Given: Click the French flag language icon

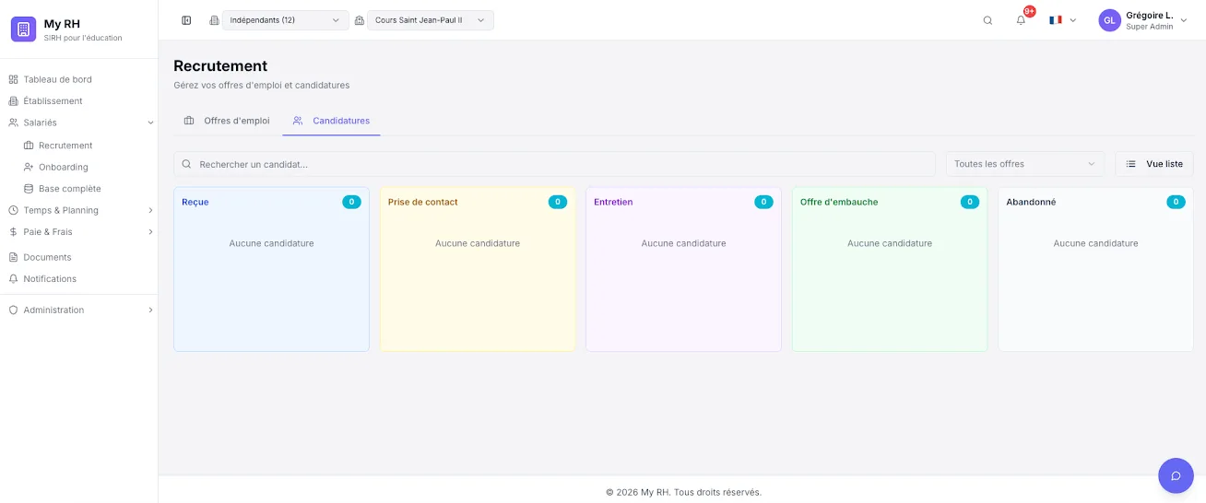Looking at the screenshot, I should click(1055, 20).
